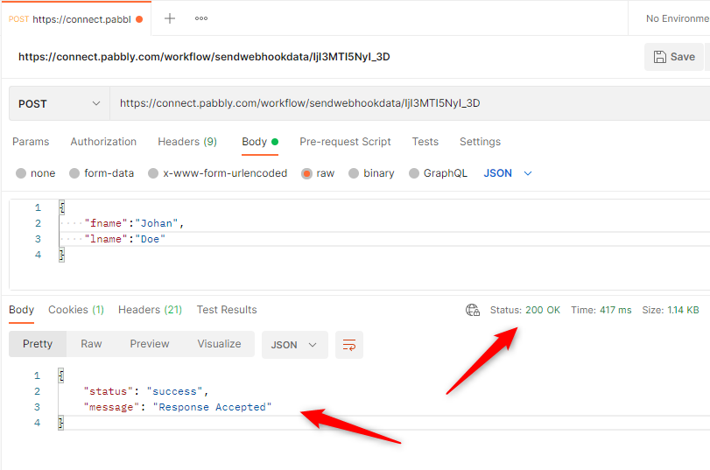Switch response view to Raw
Viewport: 710px width, 470px height.
click(x=91, y=344)
